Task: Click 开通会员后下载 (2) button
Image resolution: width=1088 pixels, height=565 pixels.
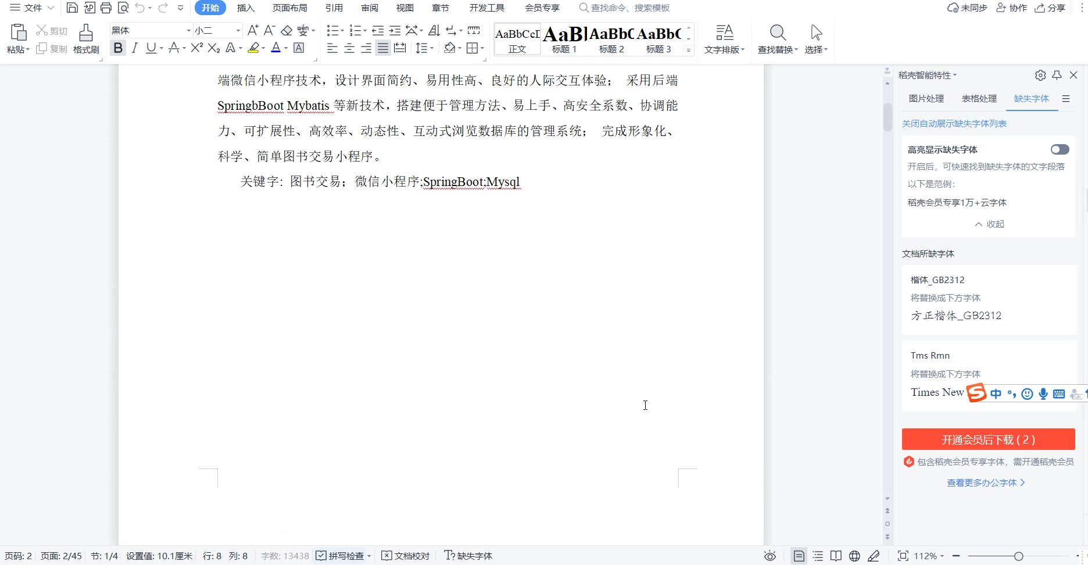Action: point(989,439)
